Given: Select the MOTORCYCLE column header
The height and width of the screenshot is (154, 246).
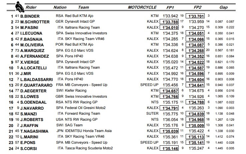Looking at the screenshot, I should pos(142,7).
